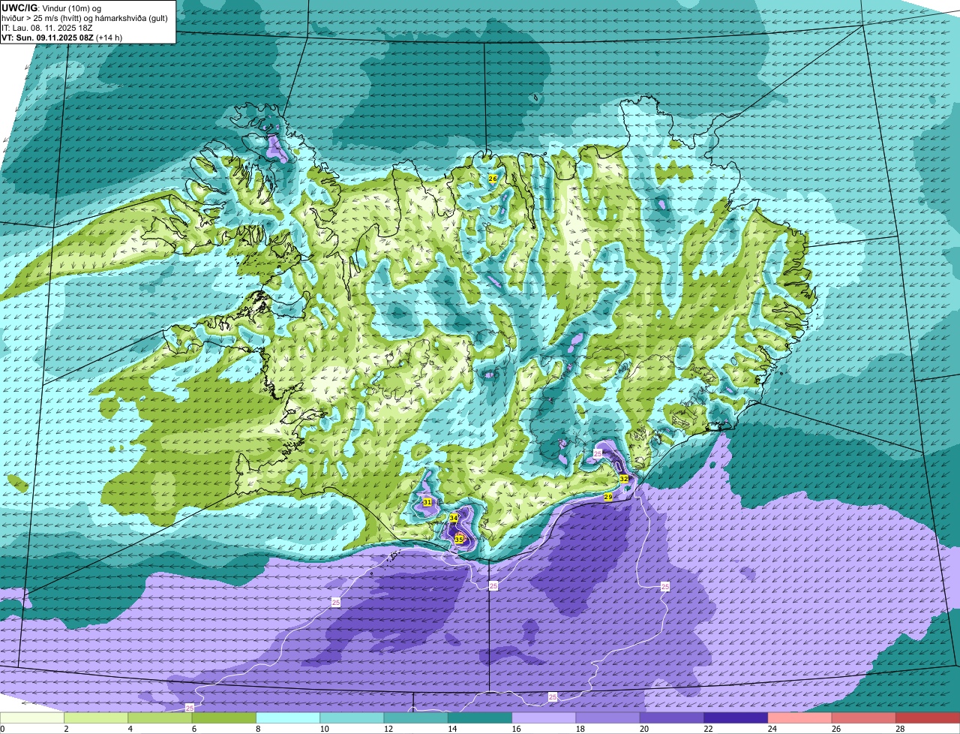Select the 14–16 m/s dark teal legend swatch
Image resolution: width=960 pixels, height=734 pixels.
[480, 718]
